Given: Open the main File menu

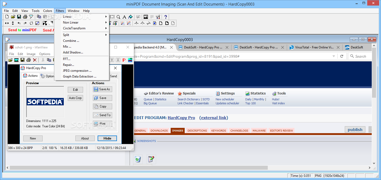Looking at the screenshot, I should pos(6,11).
